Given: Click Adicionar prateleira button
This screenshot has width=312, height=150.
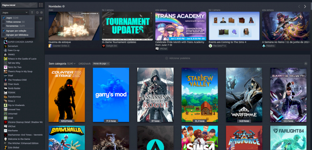Looking at the screenshot, I should coord(178,58).
